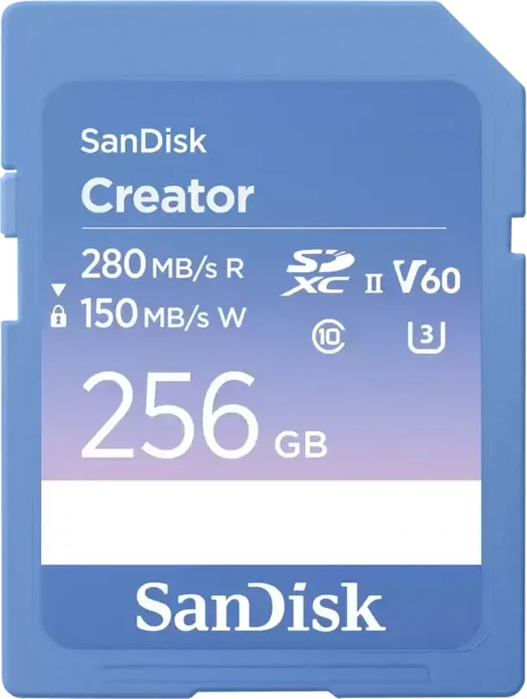Click the small SanDisk text at top
This screenshot has width=527, height=699.
pyautogui.click(x=143, y=141)
